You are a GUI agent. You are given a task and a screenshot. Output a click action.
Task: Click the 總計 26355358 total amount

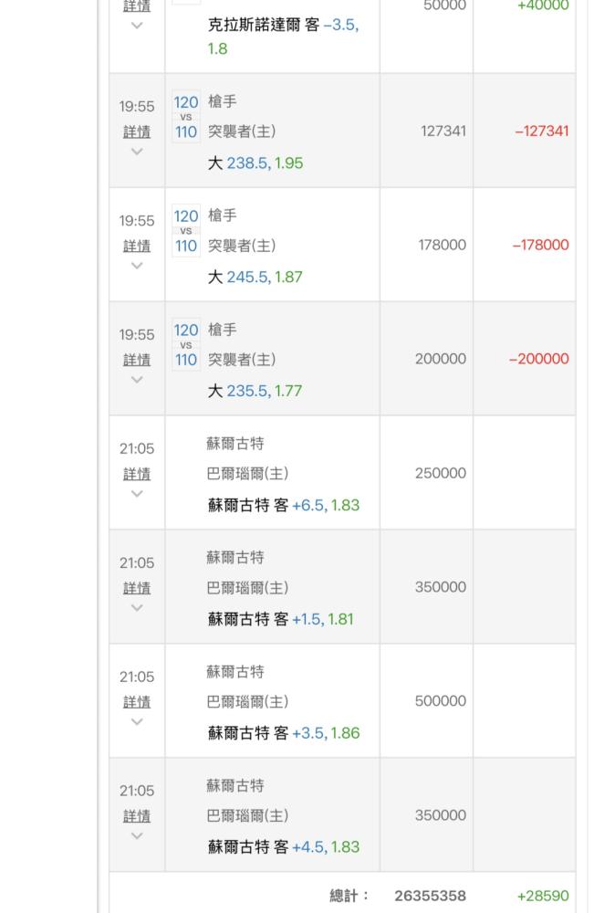(430, 896)
